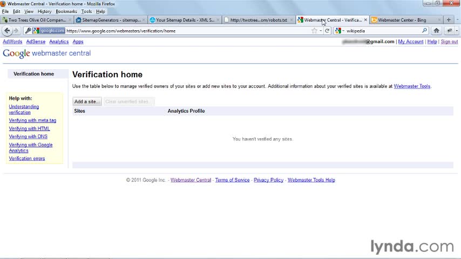Open the list all tabs dropdown arrow
Viewport: 461px width, 259px height.
tap(457, 20)
